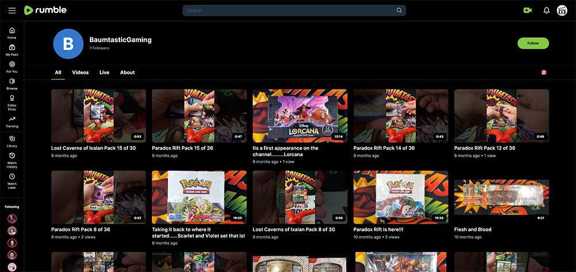Image resolution: width=576 pixels, height=272 pixels.
Task: Open the Paradox Rift Pack 8 of 36 thumbnail
Action: point(98,197)
